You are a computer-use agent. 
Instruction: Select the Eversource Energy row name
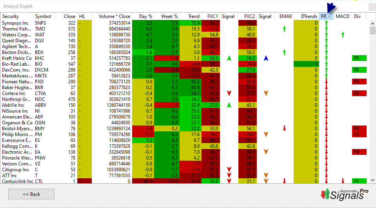click(x=17, y=140)
